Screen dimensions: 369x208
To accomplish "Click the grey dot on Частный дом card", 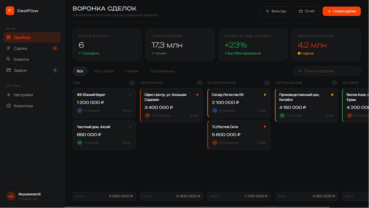I will click(x=130, y=127).
